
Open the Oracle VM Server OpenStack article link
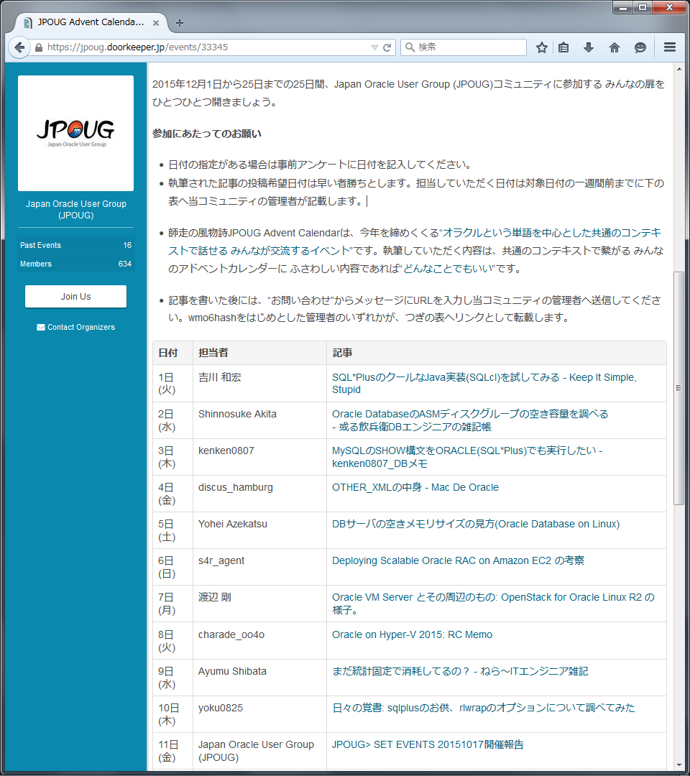tap(493, 604)
